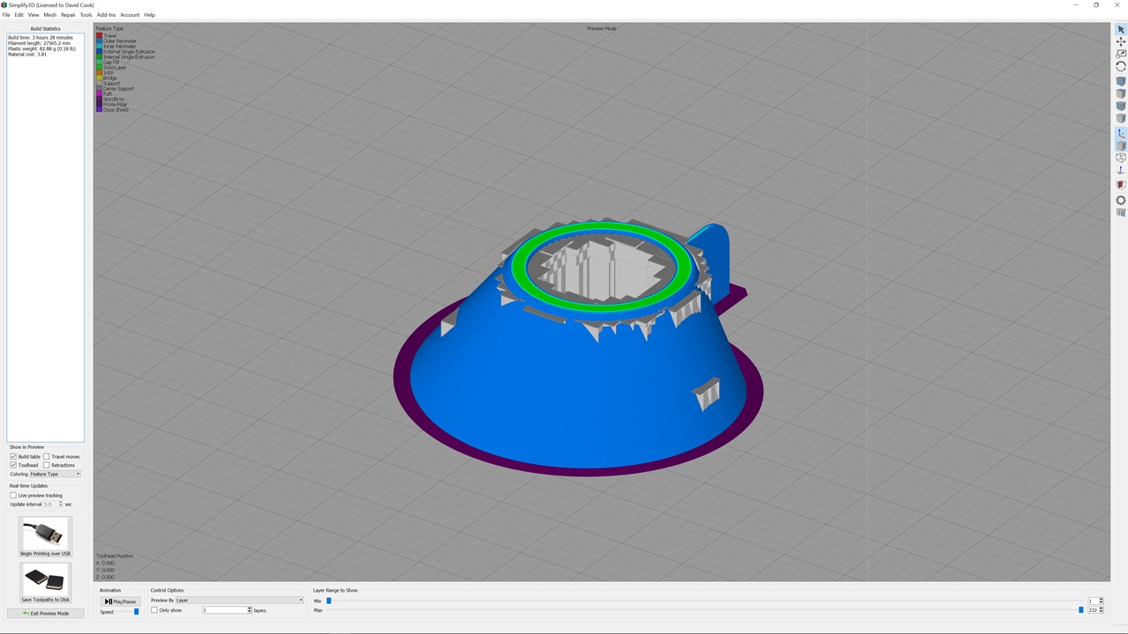This screenshot has height=634, width=1128.
Task: Open the Repair menu
Action: click(x=68, y=15)
